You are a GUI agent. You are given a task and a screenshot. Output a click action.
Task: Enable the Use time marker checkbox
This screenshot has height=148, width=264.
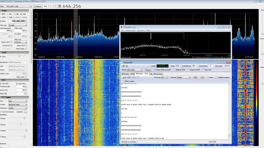pos(1,112)
